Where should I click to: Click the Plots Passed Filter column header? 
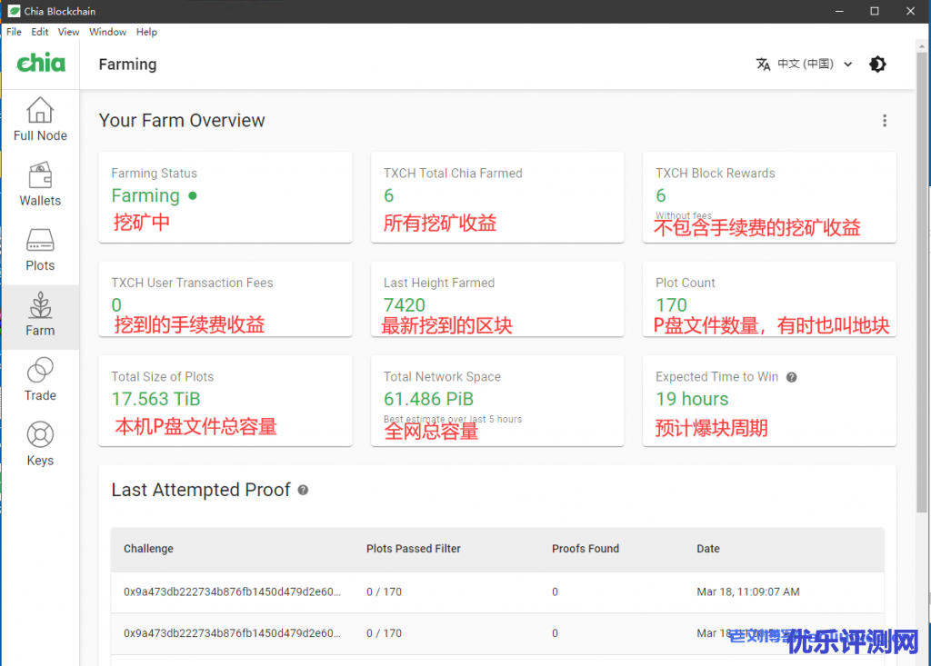click(414, 549)
